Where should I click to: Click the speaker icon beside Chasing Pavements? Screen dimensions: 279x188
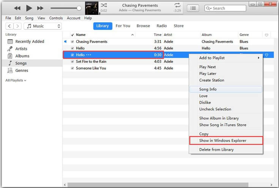(65, 42)
